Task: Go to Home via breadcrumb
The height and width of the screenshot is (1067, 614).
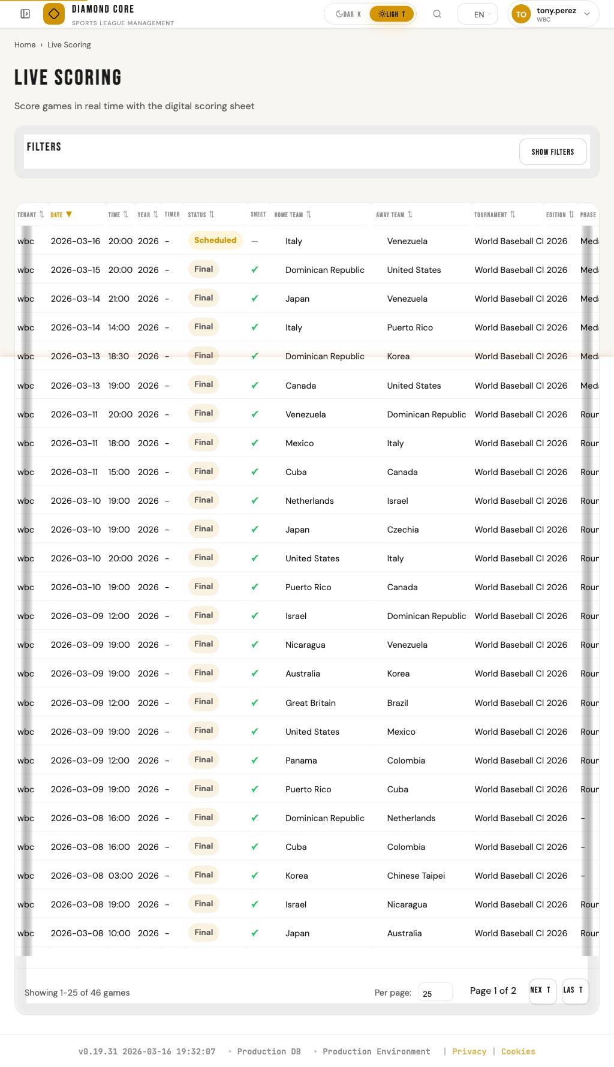Action: 25,44
